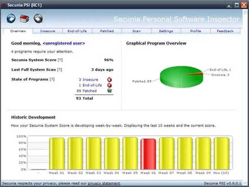Image resolution: width=249 pixels, height=187 pixels.
Task: Open help [?] for Last Full System Scan
Action: [x=59, y=70]
